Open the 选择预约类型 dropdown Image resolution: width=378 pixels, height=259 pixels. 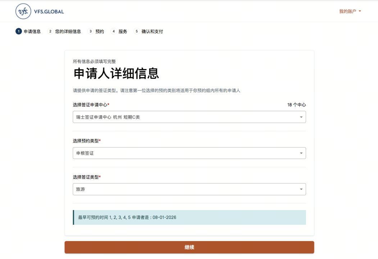[301, 153]
